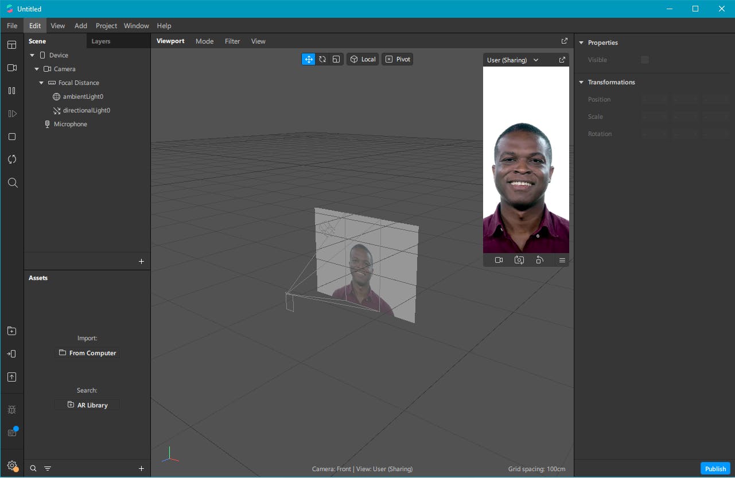Open the viewport Mode menu
Image resolution: width=735 pixels, height=478 pixels.
click(204, 41)
